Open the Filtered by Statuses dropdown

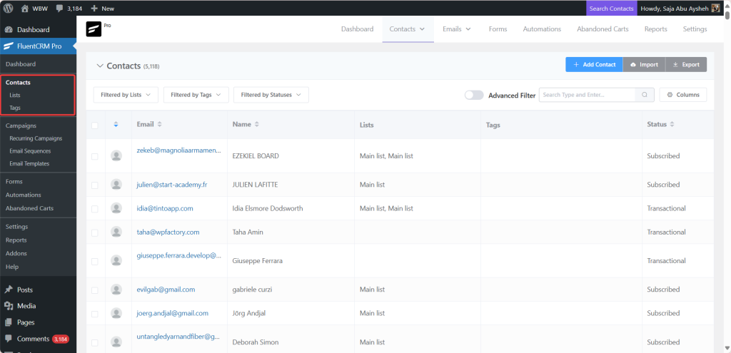[x=271, y=95]
